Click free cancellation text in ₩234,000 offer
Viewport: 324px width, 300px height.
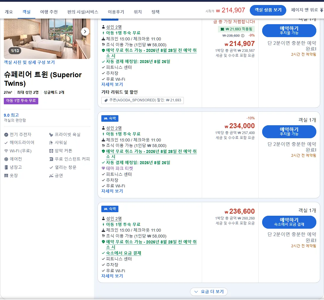pyautogui.click(x=151, y=154)
